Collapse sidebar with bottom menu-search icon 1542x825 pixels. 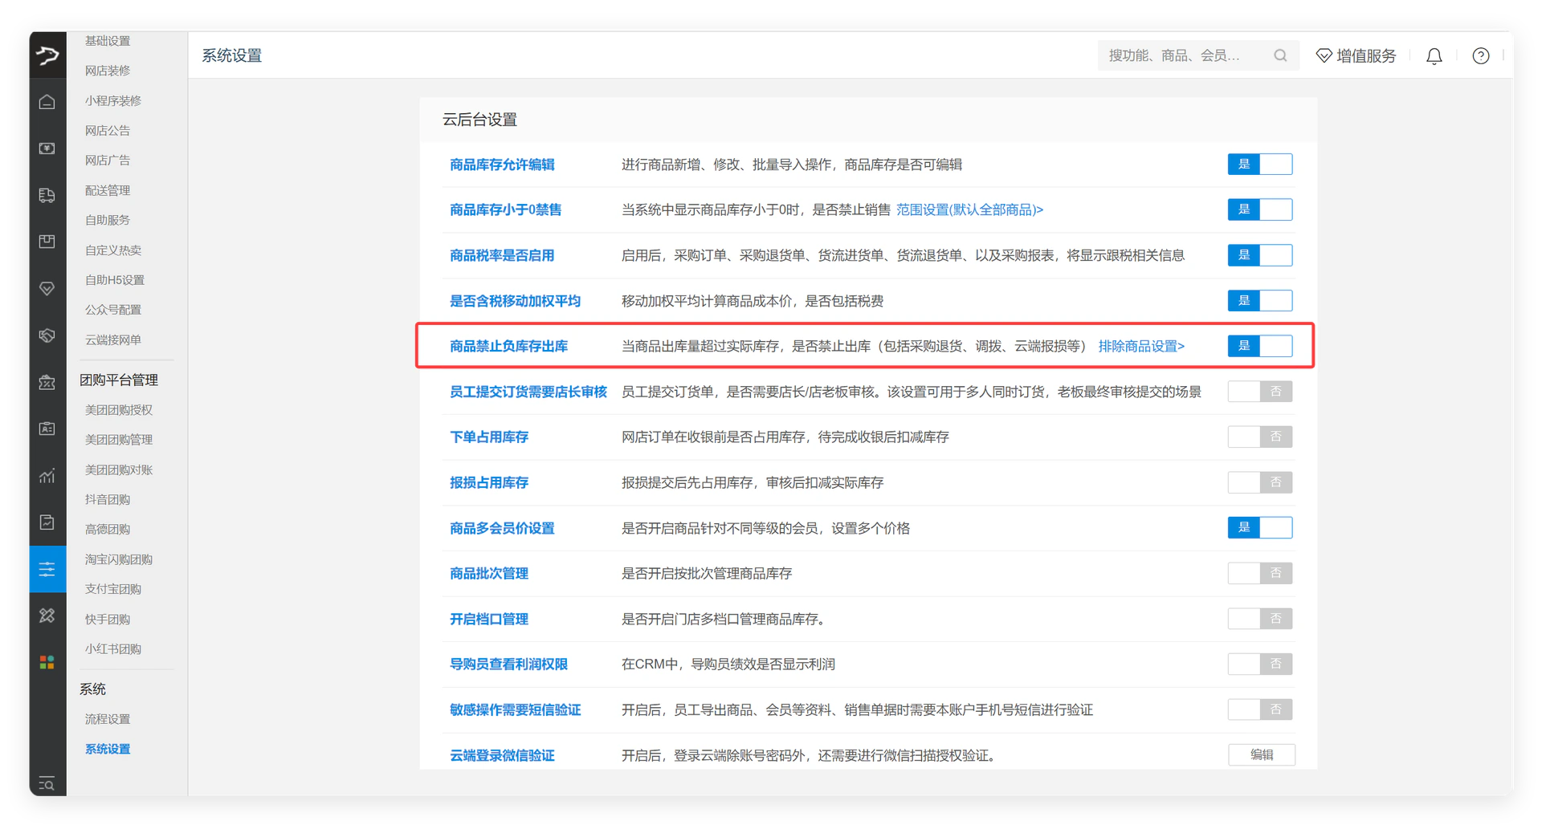pyautogui.click(x=47, y=783)
